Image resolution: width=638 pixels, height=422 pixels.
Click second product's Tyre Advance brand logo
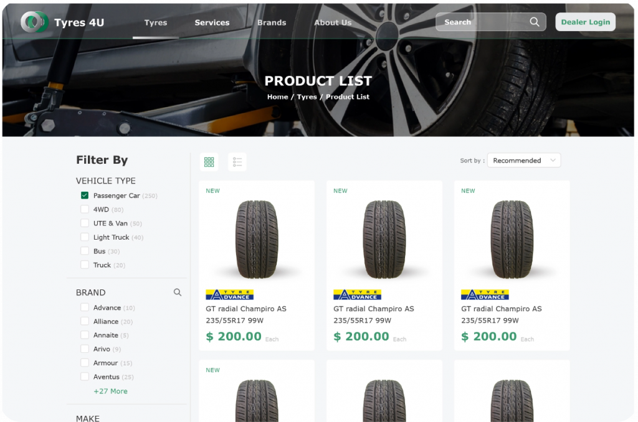(x=357, y=294)
